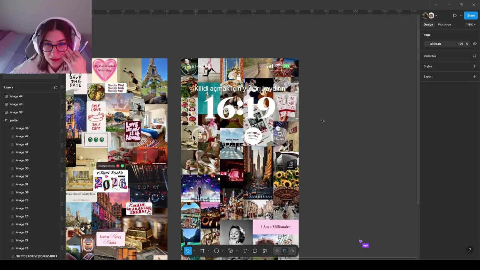Add a new style with the plus icon

point(474,66)
